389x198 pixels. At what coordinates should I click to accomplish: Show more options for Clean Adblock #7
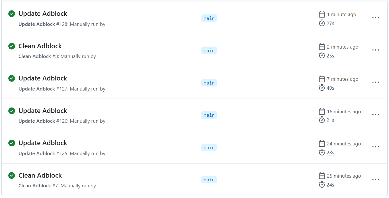(375, 179)
